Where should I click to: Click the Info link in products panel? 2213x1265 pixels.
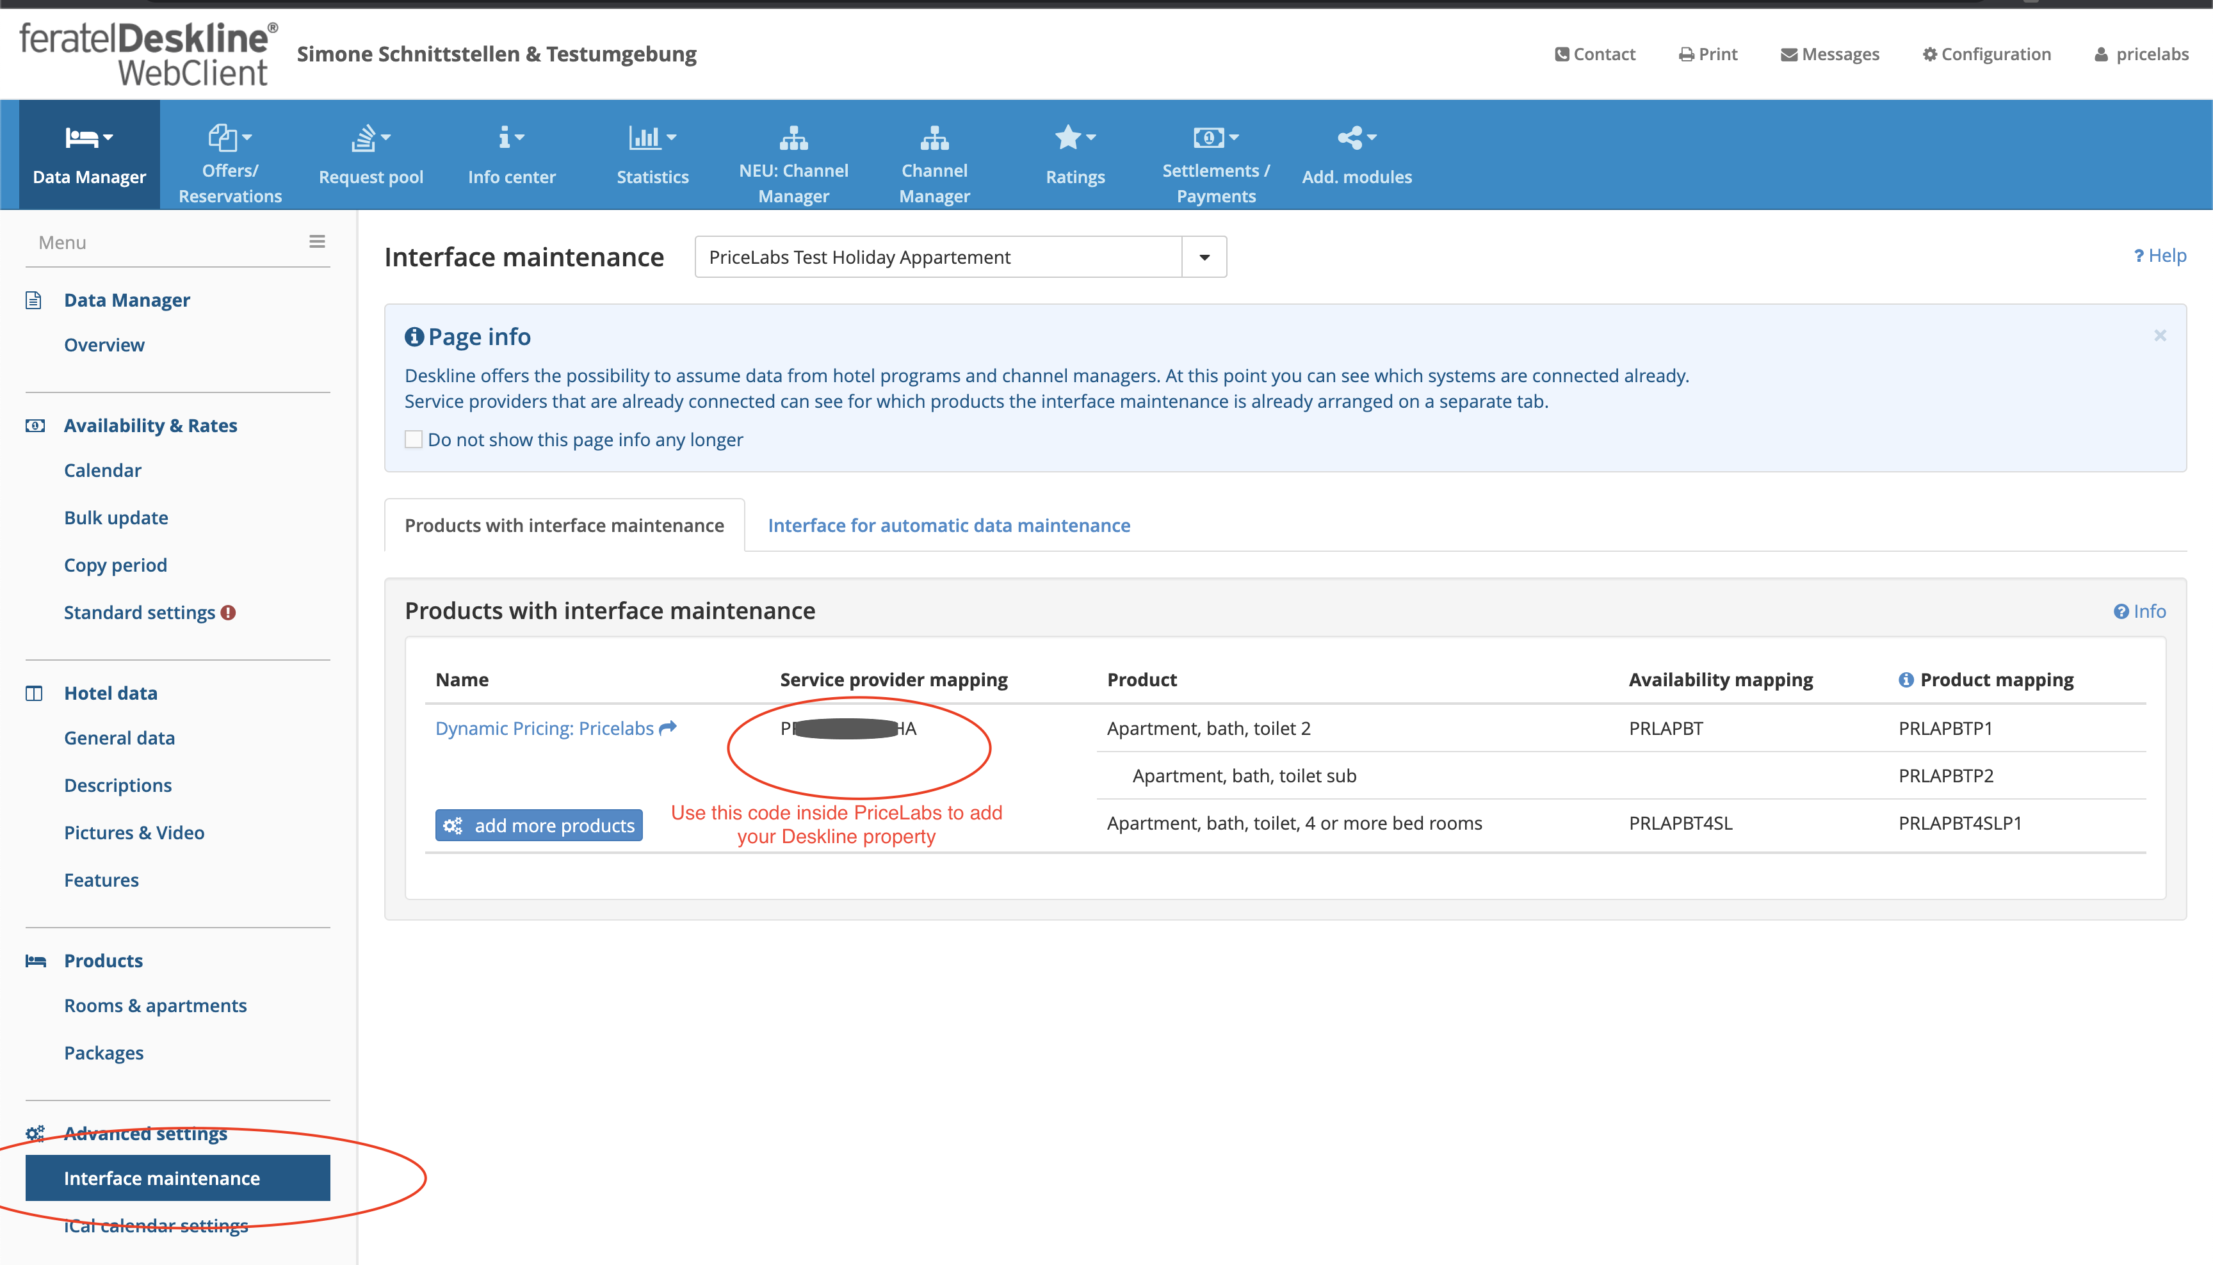click(x=2140, y=611)
